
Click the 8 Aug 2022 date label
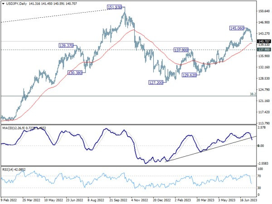[96, 200]
